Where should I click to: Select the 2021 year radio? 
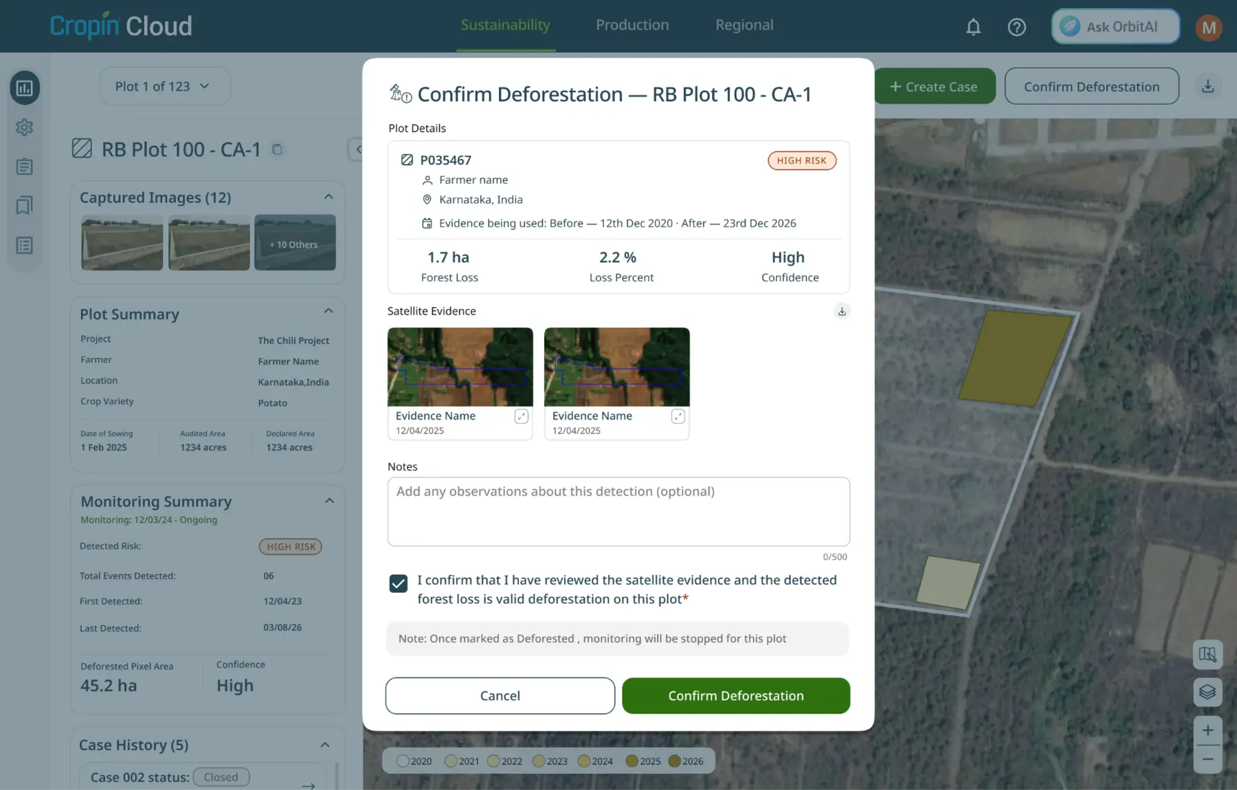pos(451,761)
